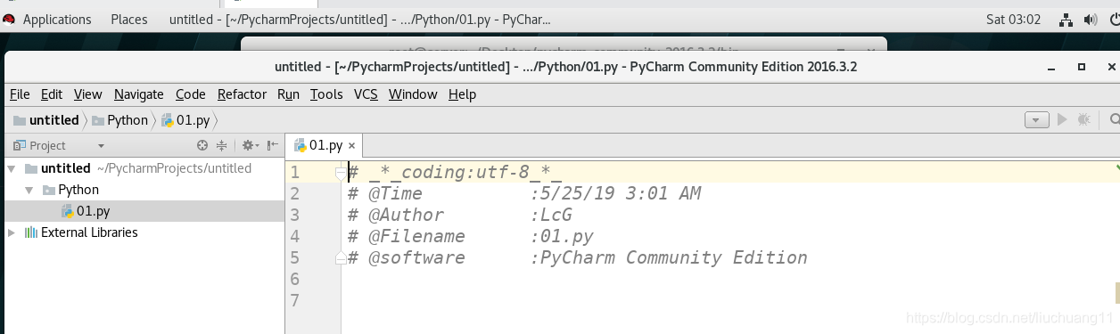Click the Python folder icon in tree
Screen dimensions: 1120x334
tap(49, 190)
